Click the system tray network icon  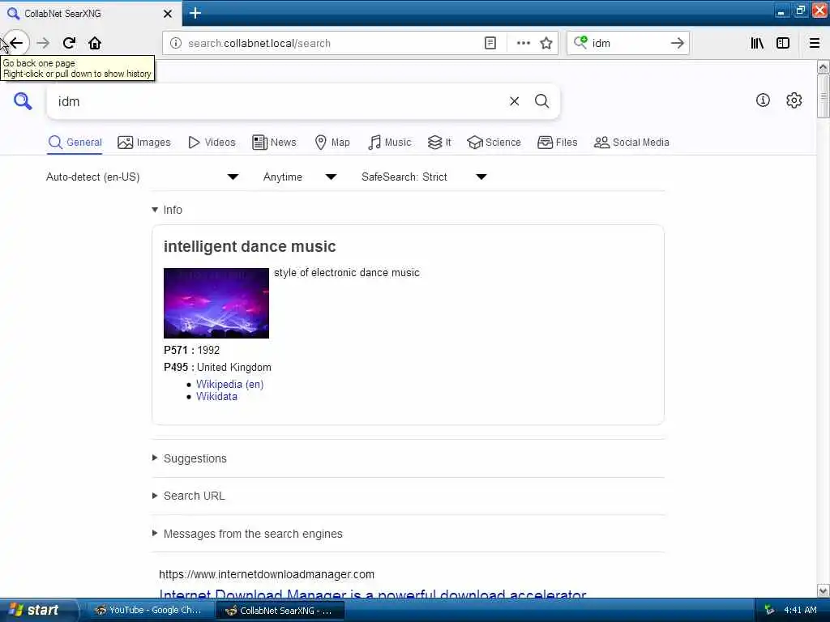769,610
